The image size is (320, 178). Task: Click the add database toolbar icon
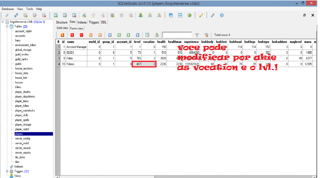pyautogui.click(x=26, y=15)
